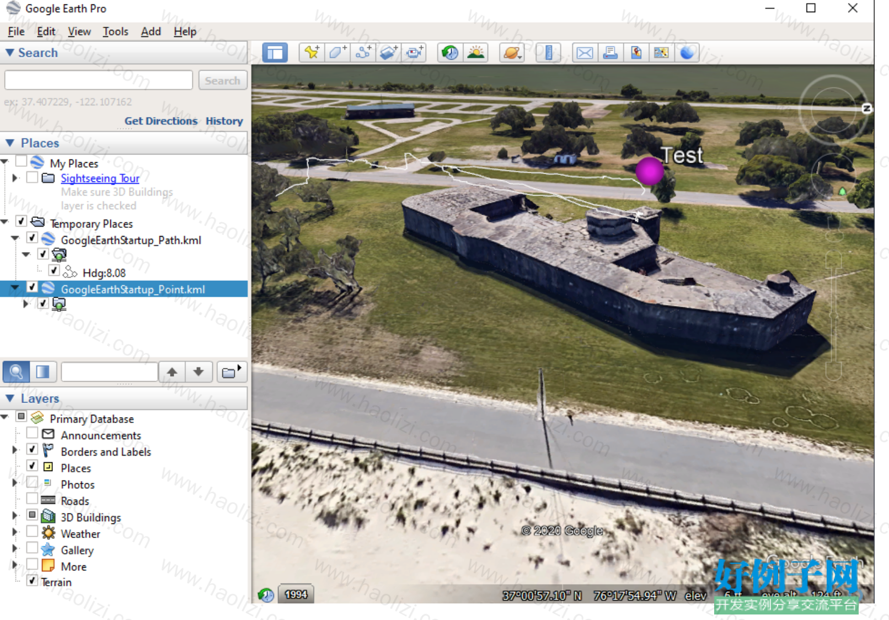
Task: Disable the Borders and Labels layer
Action: point(33,450)
